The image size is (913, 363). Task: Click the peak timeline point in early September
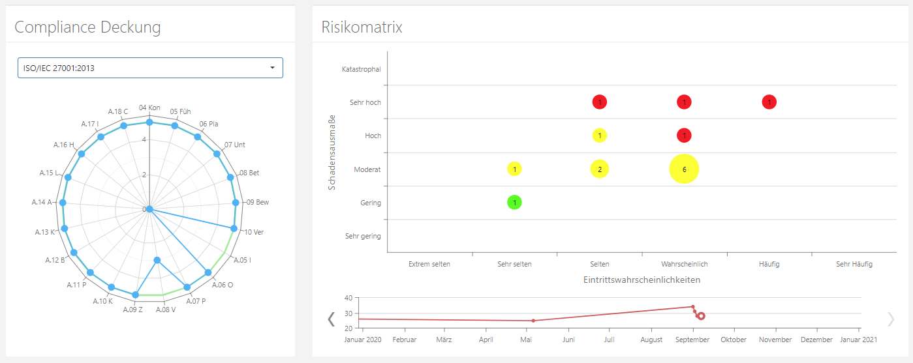click(693, 307)
